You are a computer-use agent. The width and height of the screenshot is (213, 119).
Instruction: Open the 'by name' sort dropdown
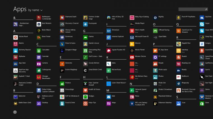click(35, 10)
